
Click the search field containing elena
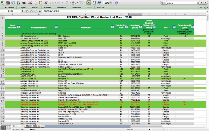tap(183, 3)
